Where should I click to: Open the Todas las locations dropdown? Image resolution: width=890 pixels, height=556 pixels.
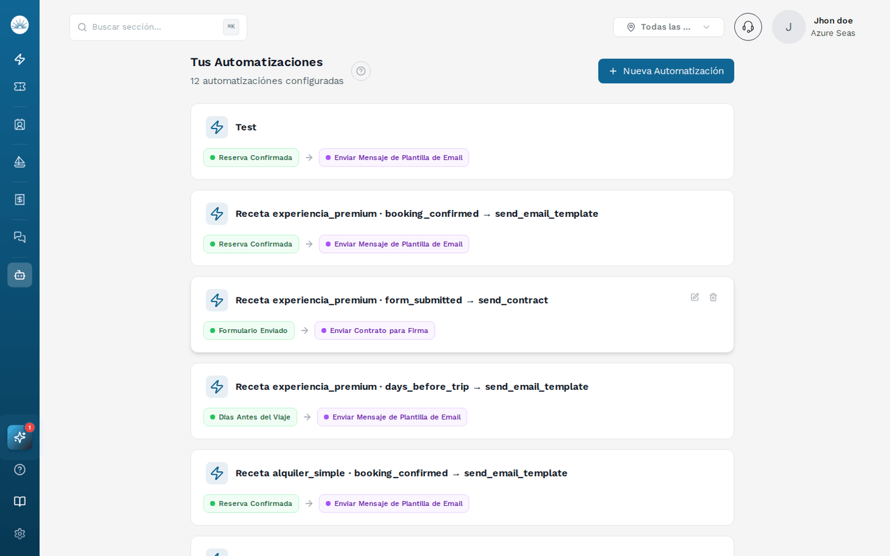[669, 27]
